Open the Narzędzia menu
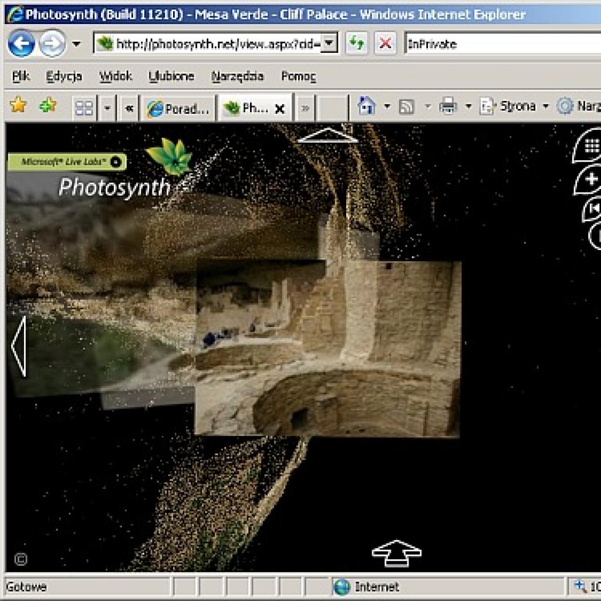Image resolution: width=601 pixels, height=601 pixels. click(x=237, y=76)
